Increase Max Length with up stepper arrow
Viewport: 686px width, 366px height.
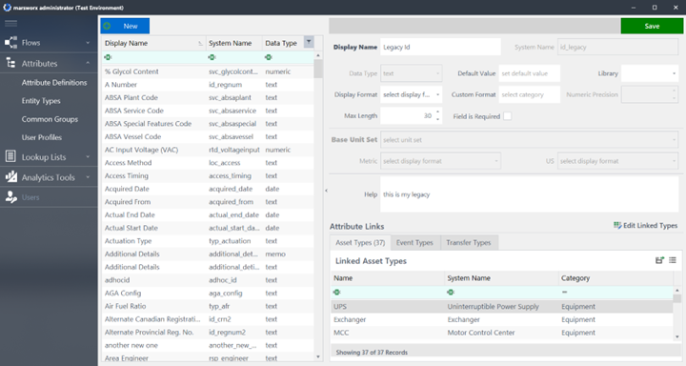pyautogui.click(x=437, y=112)
